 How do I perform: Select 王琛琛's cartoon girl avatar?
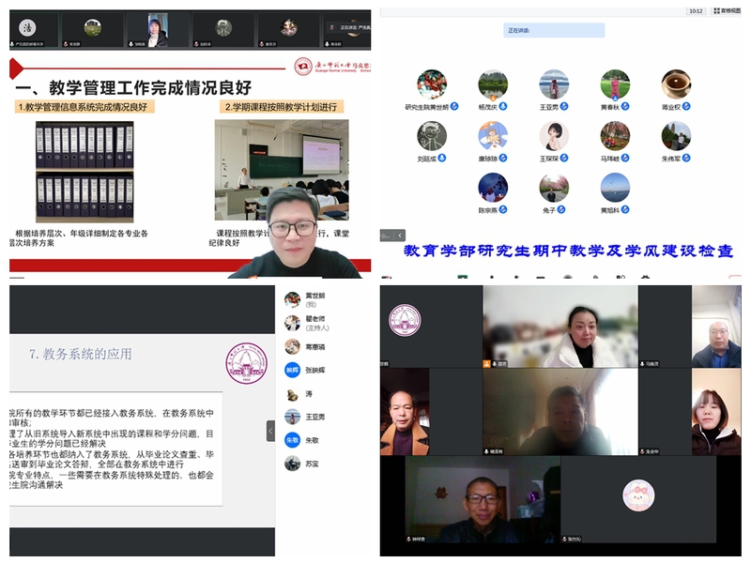tap(554, 136)
